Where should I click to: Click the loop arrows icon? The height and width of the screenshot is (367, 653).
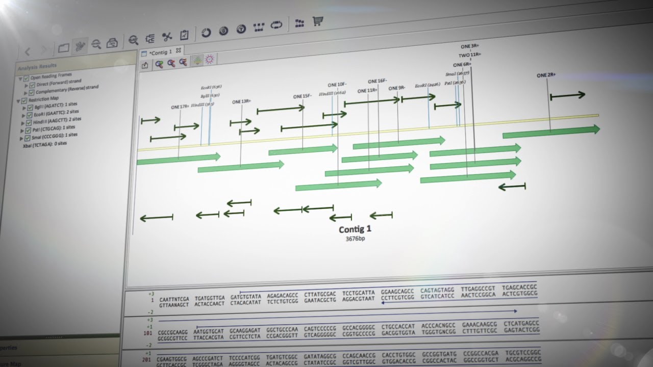click(x=277, y=25)
